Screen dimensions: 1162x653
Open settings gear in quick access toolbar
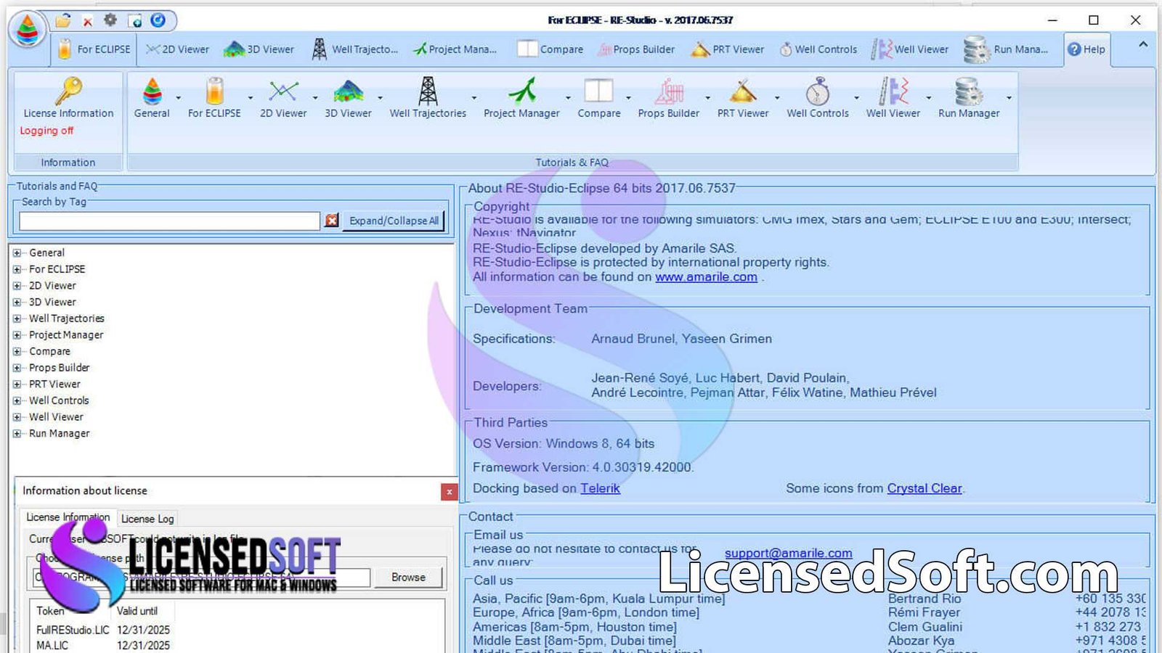(110, 20)
